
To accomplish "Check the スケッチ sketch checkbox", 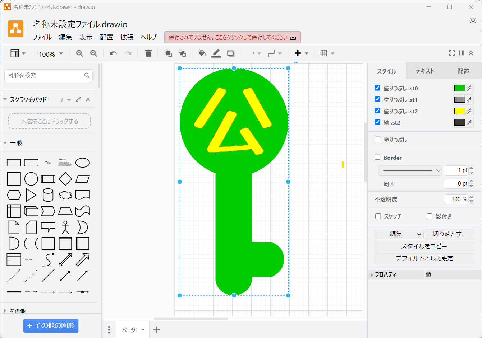I will 377,216.
